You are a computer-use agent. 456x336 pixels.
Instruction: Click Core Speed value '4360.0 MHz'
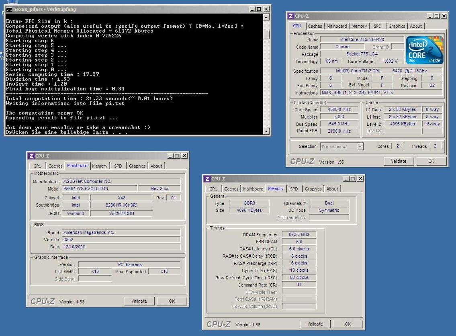click(x=339, y=109)
